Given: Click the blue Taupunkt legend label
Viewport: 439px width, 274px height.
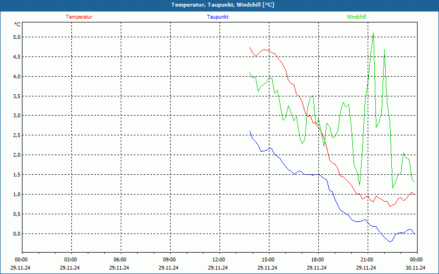Looking at the screenshot, I should click(217, 17).
